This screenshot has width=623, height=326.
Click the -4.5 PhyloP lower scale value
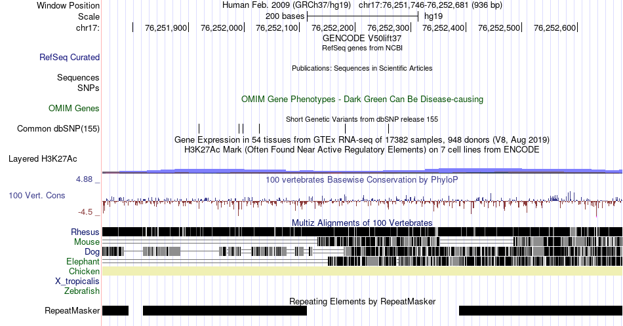[x=85, y=212]
